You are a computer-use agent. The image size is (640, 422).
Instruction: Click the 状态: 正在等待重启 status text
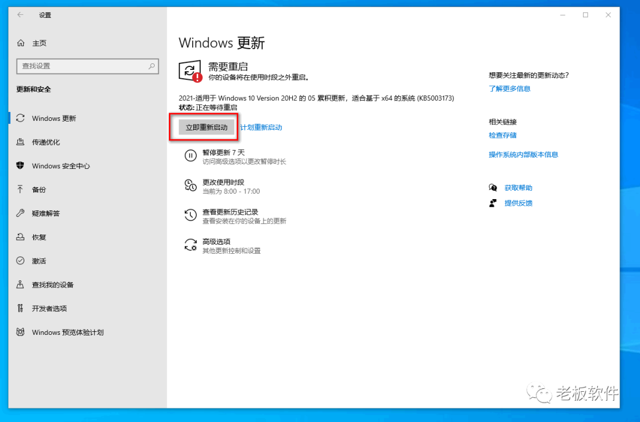[208, 107]
